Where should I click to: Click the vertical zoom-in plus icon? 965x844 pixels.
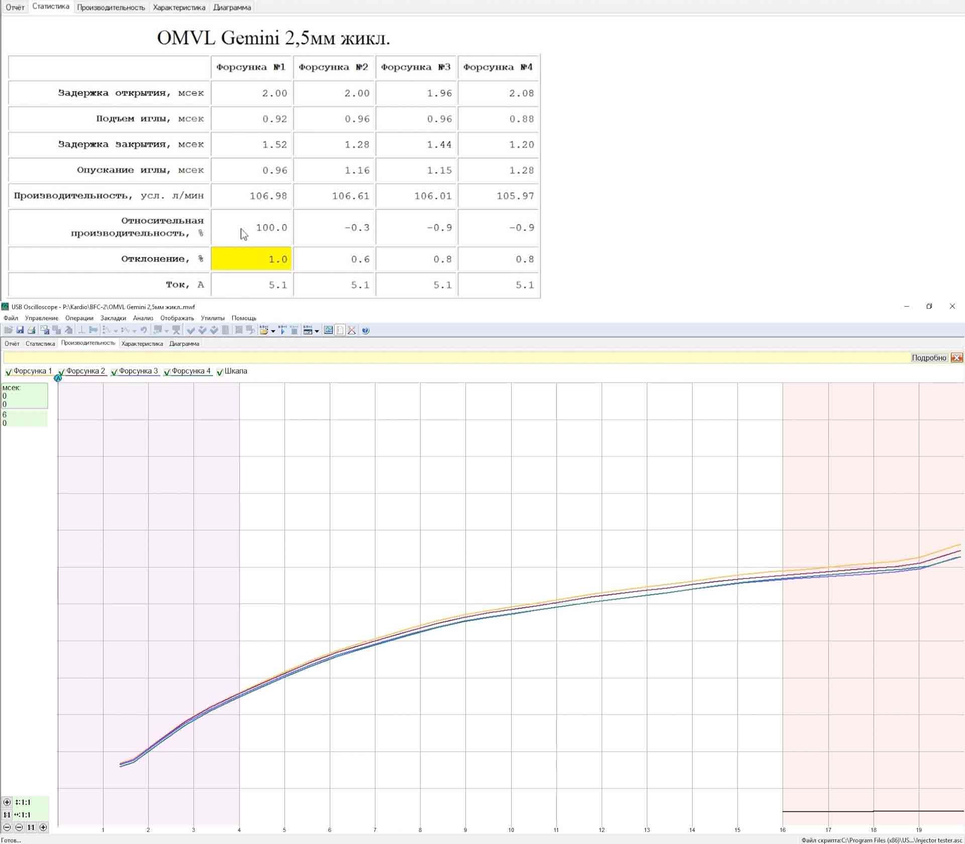(x=7, y=802)
